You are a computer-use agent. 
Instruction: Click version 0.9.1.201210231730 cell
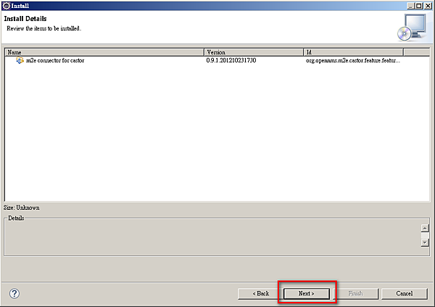pos(231,60)
